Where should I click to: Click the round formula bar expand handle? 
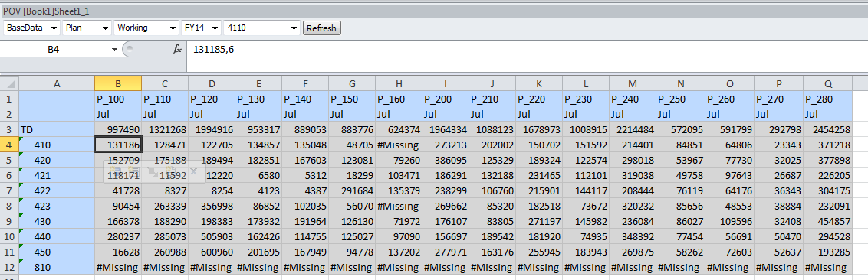coord(128,49)
